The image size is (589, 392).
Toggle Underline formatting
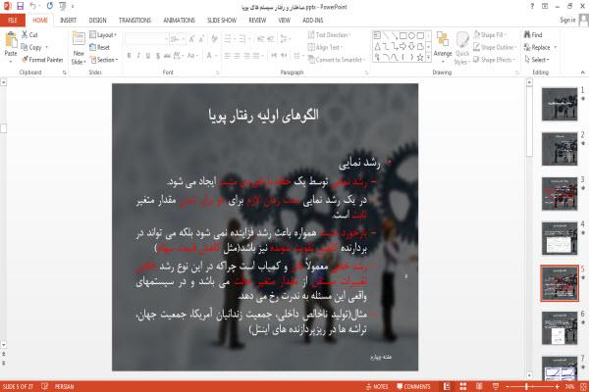tap(148, 56)
